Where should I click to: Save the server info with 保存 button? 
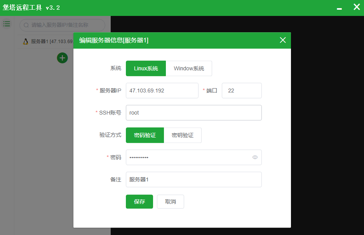click(x=139, y=202)
